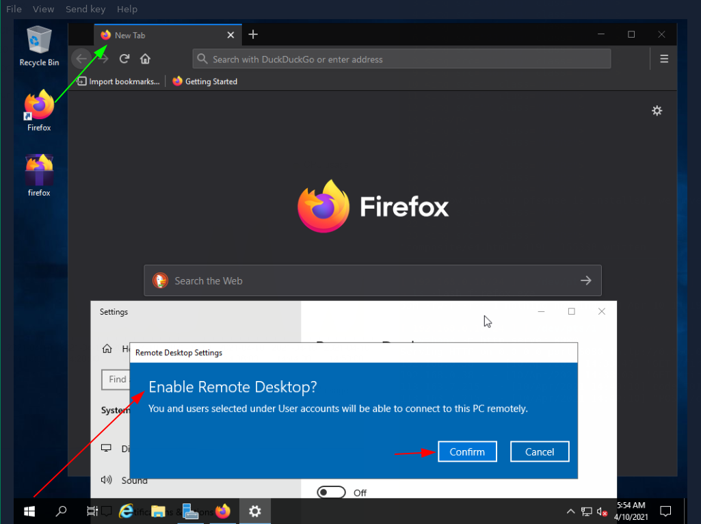Viewport: 701px width, 524px height.
Task: Show hidden system tray icons
Action: [570, 511]
